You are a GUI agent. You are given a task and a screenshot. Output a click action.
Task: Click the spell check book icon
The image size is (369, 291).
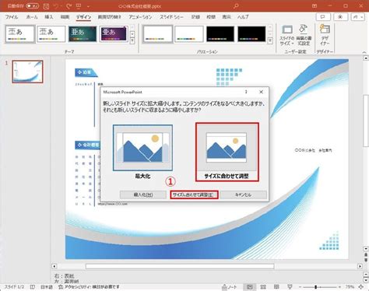coord(33,287)
